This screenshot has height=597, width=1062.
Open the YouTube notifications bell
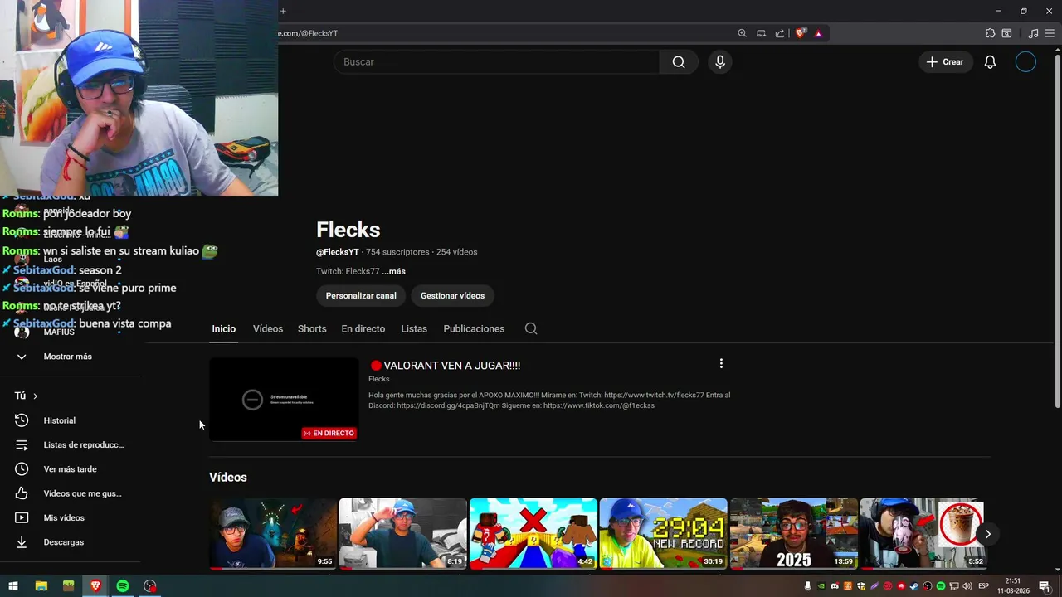click(990, 62)
